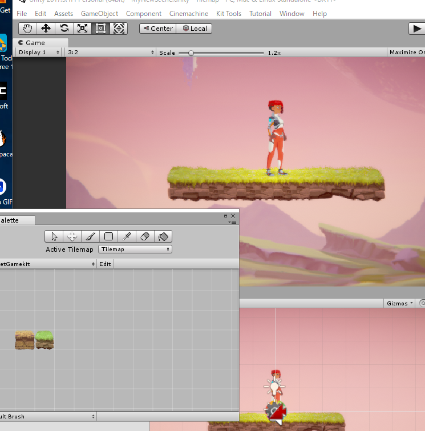Viewport: 425px width, 431px height.
Task: Open the Assets menu
Action: [63, 14]
